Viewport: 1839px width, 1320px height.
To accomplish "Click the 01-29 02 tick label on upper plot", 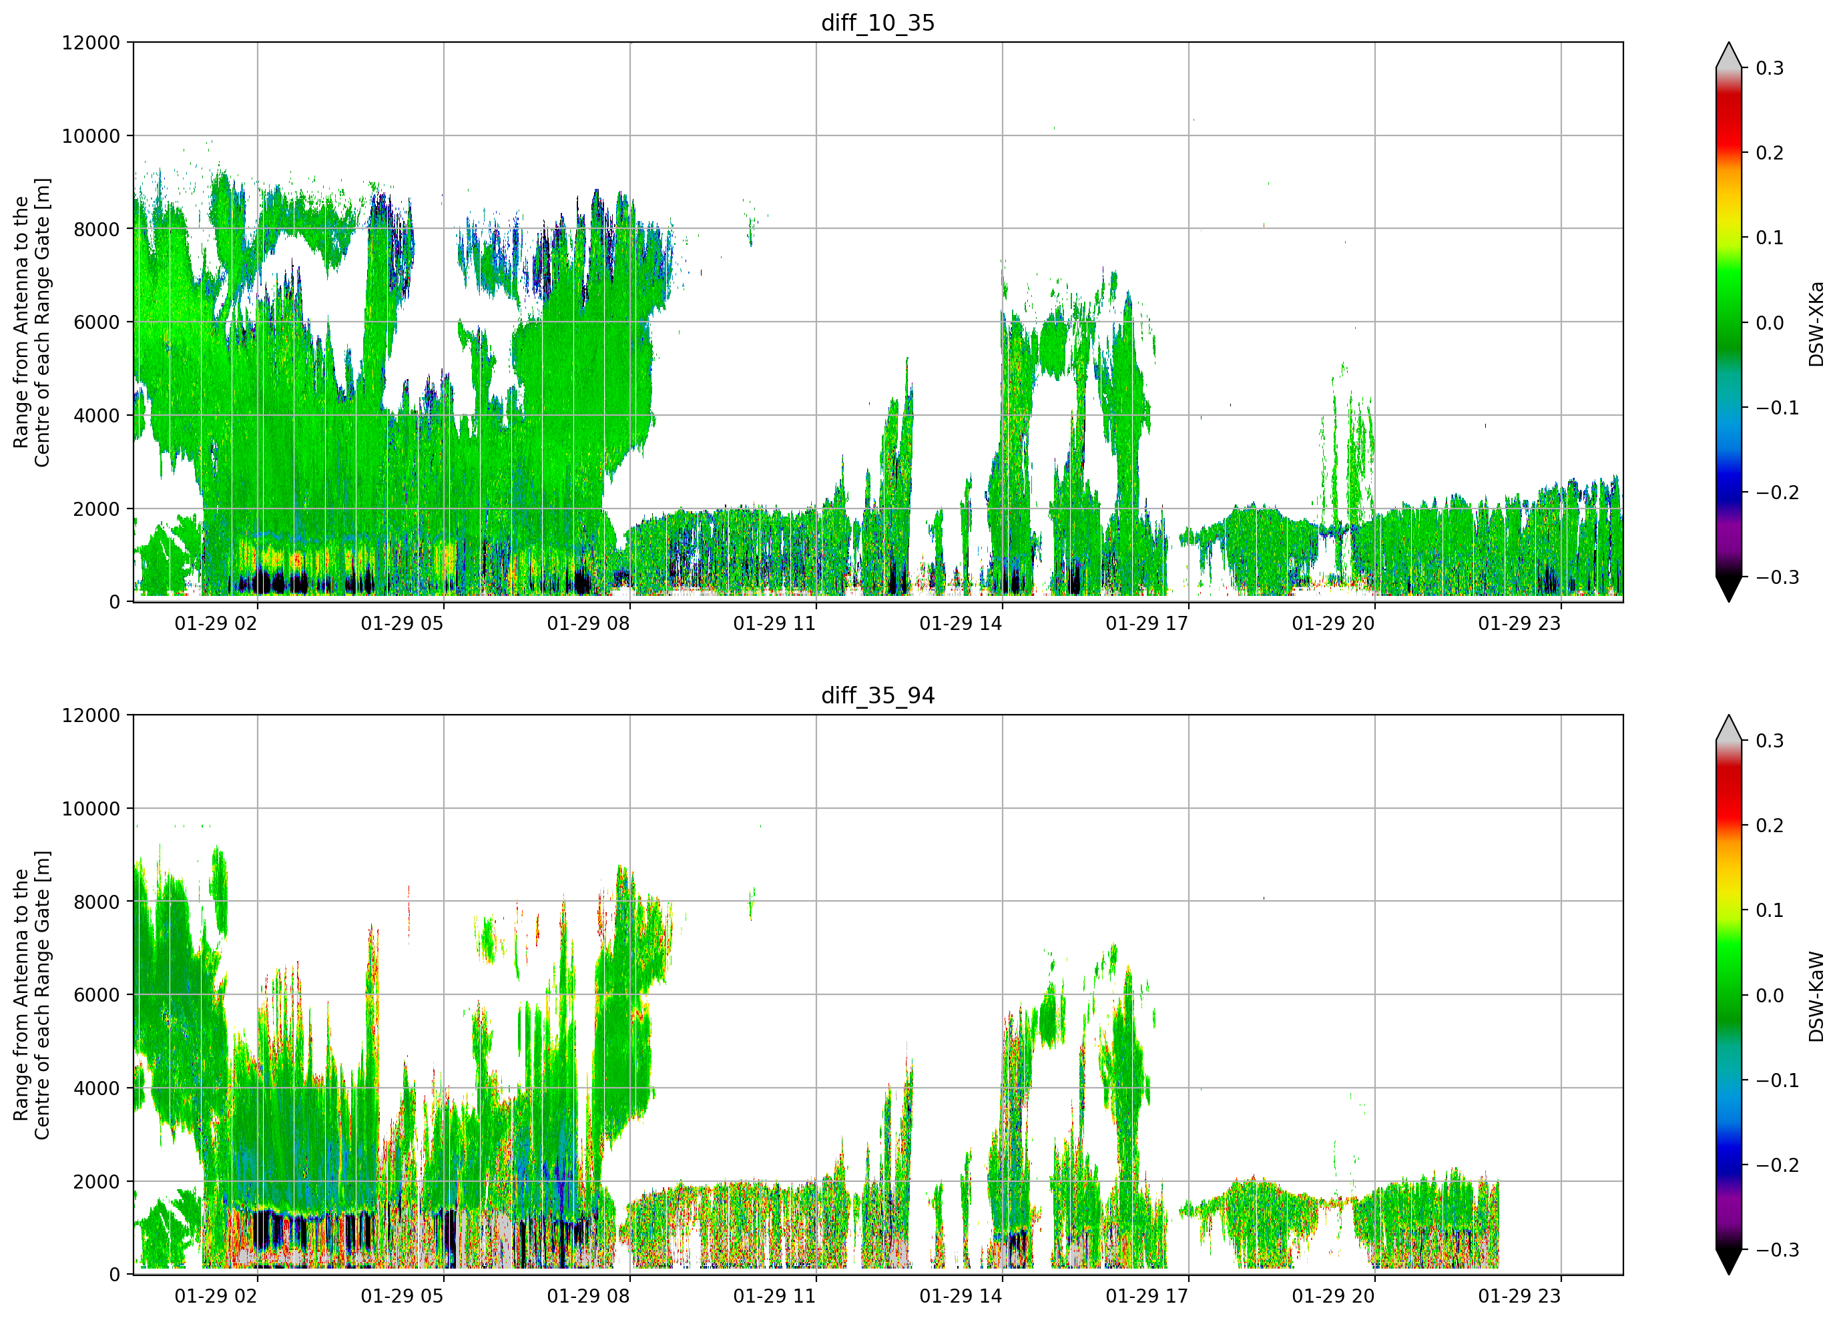I will click(216, 623).
